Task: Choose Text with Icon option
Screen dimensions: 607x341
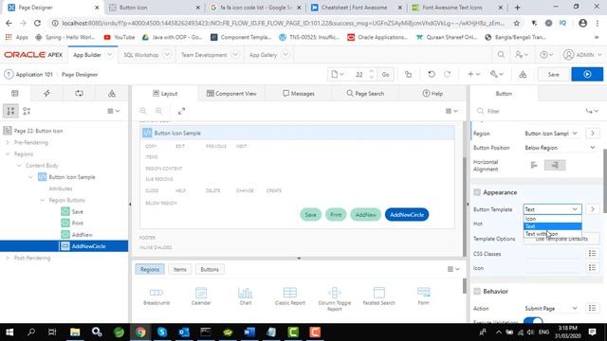Action: [552, 234]
